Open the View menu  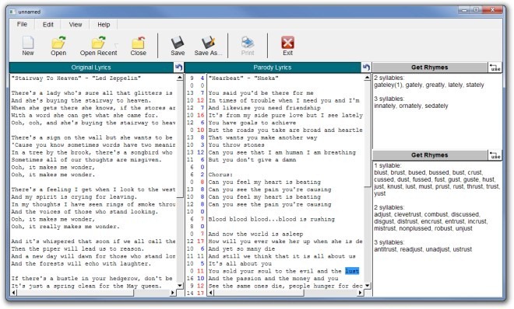point(76,25)
